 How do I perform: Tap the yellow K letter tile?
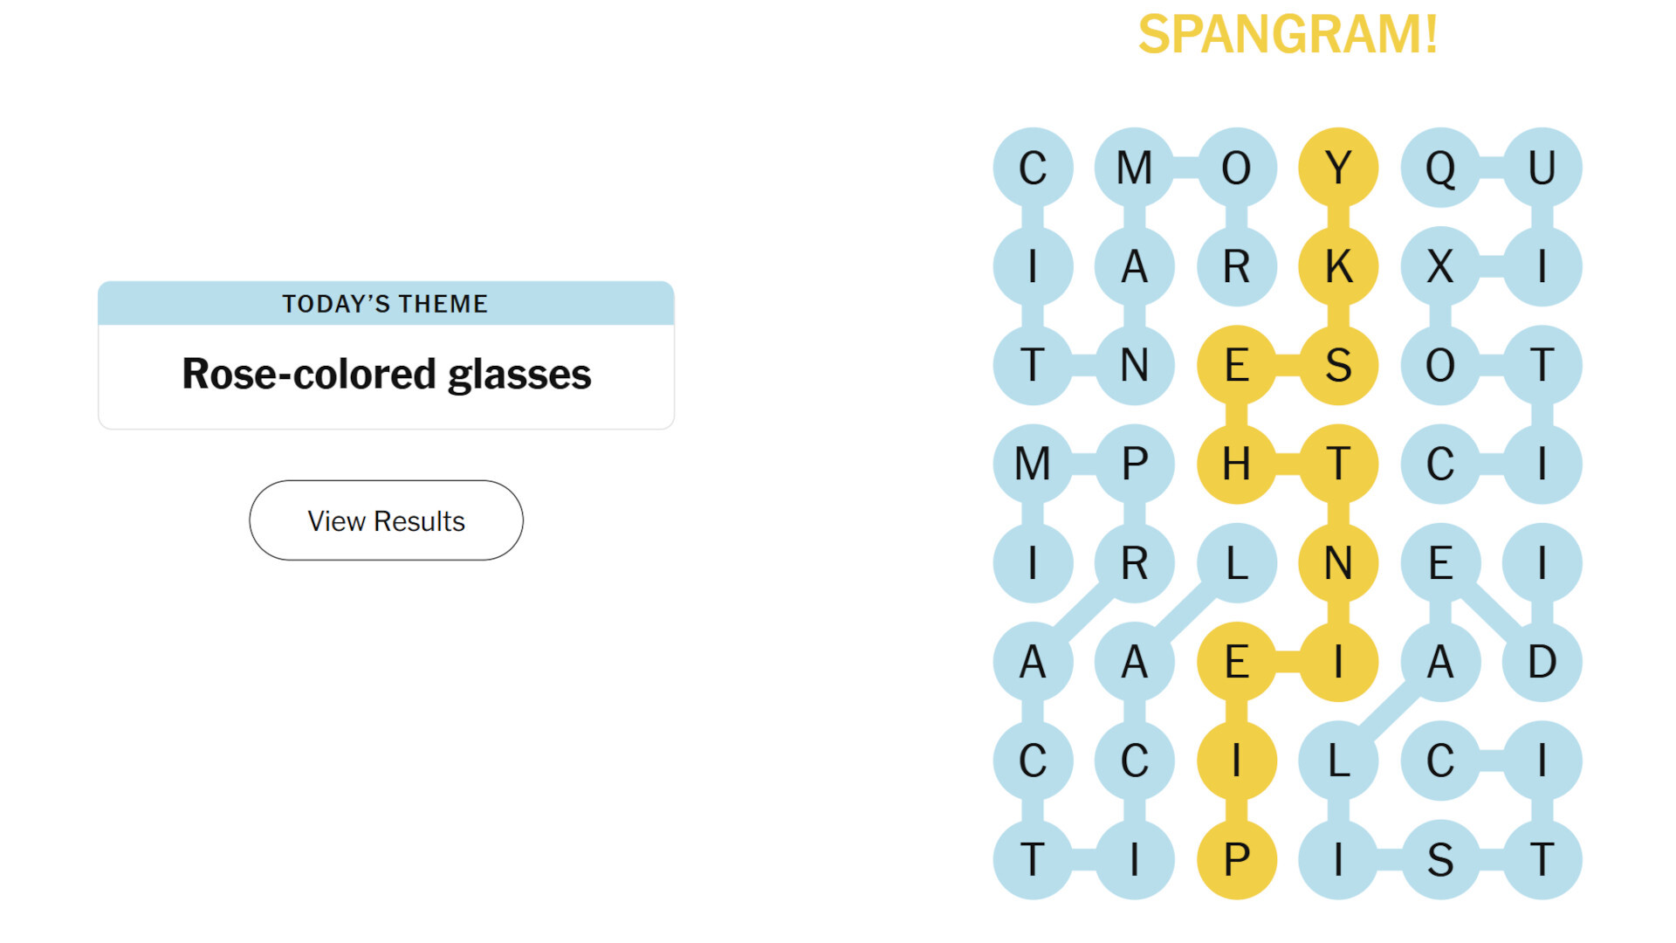[1338, 266]
